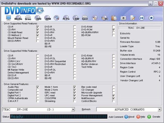Screen dimensions: 164x123
Task: Click the Donate button
Action: click(x=154, y=117)
